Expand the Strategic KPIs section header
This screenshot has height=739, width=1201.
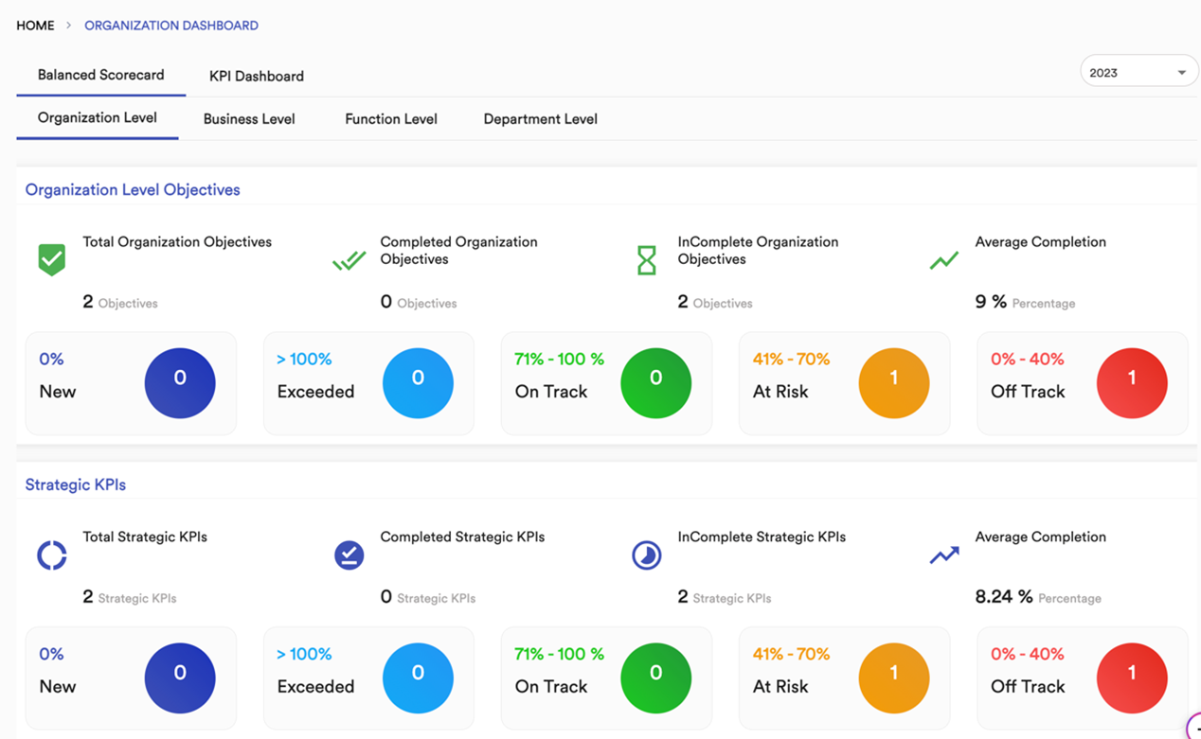point(75,484)
